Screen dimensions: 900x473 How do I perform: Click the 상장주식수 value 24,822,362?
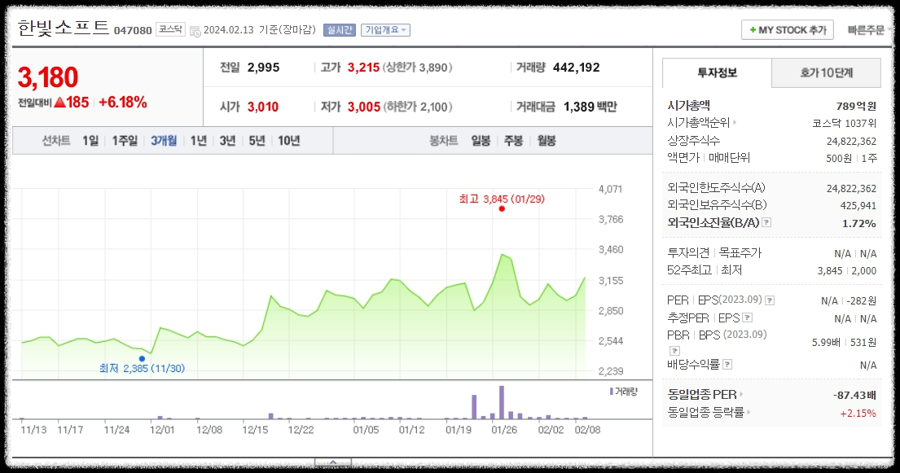point(851,141)
